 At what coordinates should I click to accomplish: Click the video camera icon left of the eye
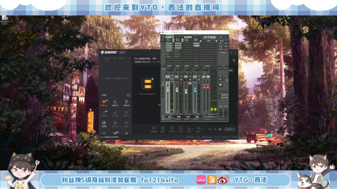[x=210, y=129]
